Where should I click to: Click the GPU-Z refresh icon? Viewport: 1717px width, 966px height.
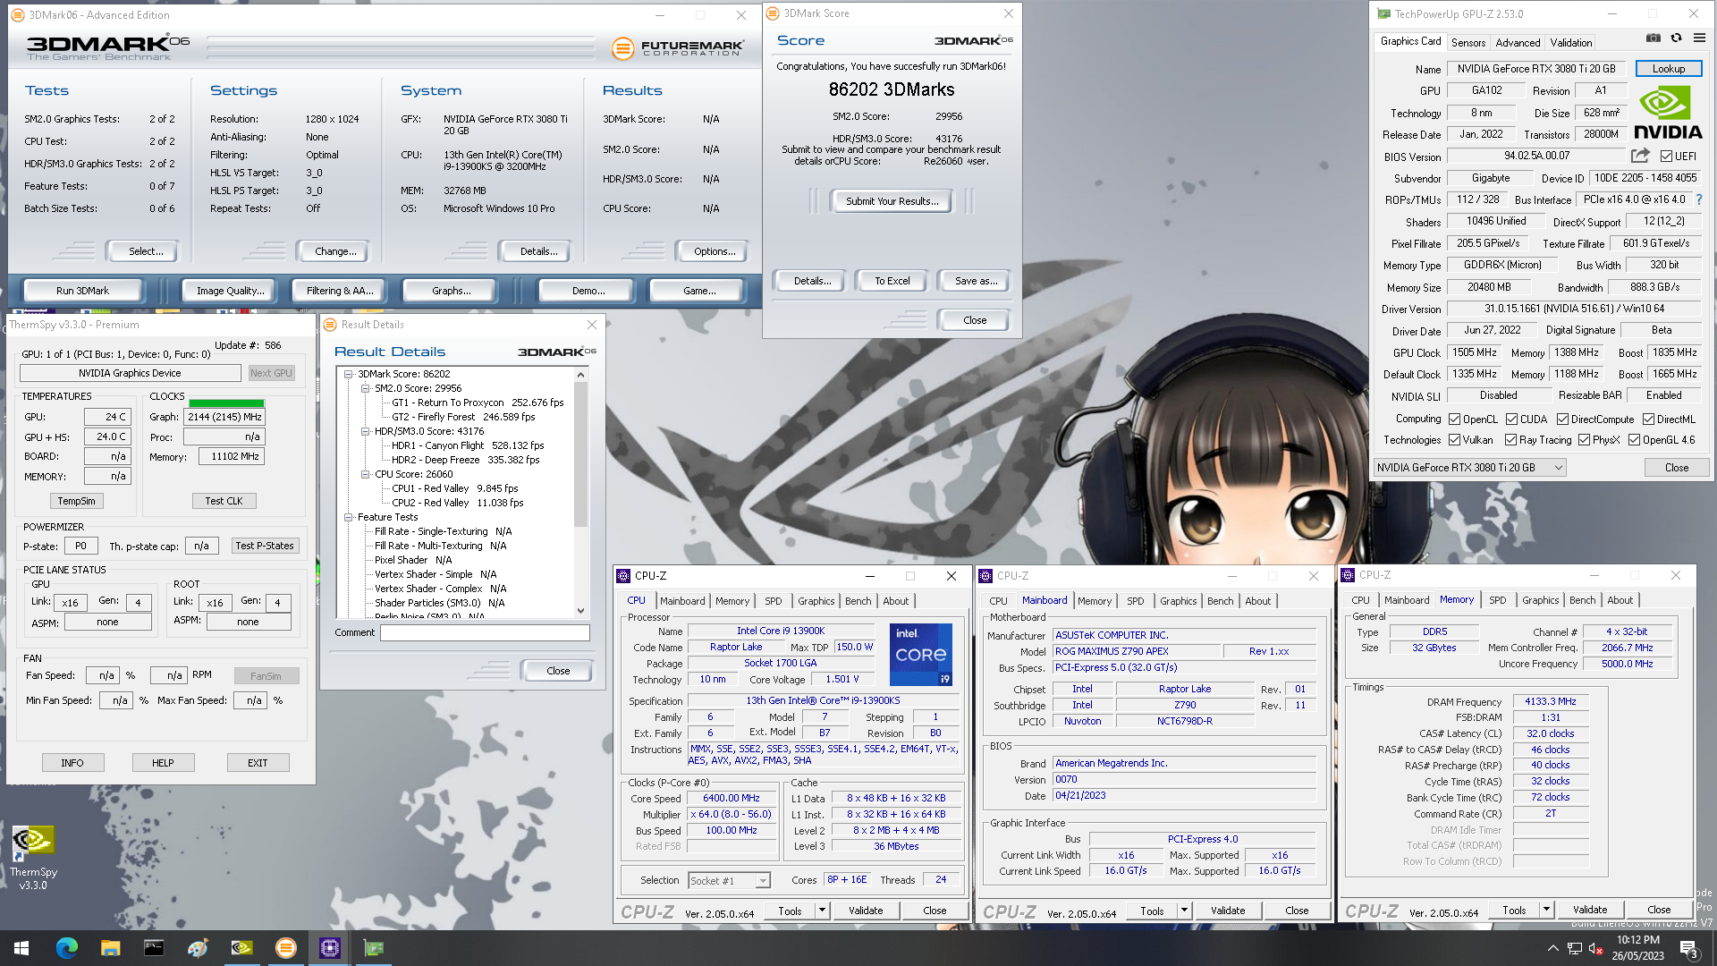(1677, 38)
